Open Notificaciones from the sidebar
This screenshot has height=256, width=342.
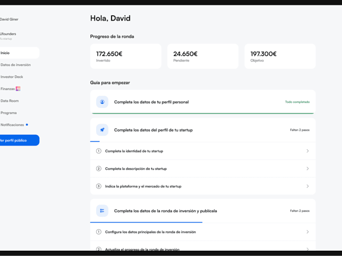pyautogui.click(x=12, y=125)
